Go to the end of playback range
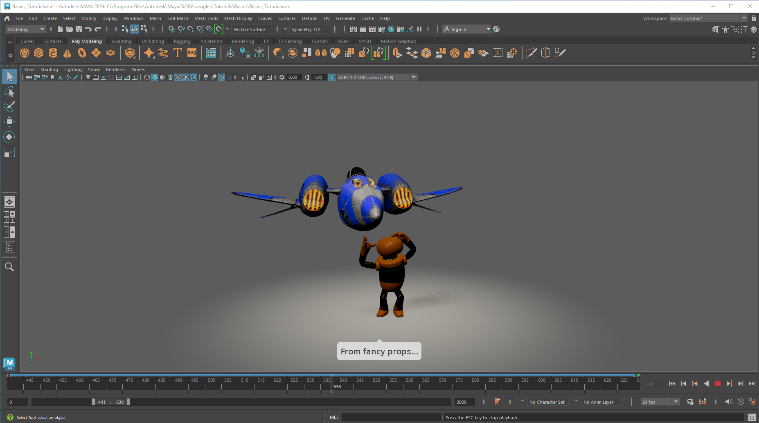759x423 pixels. click(x=752, y=383)
